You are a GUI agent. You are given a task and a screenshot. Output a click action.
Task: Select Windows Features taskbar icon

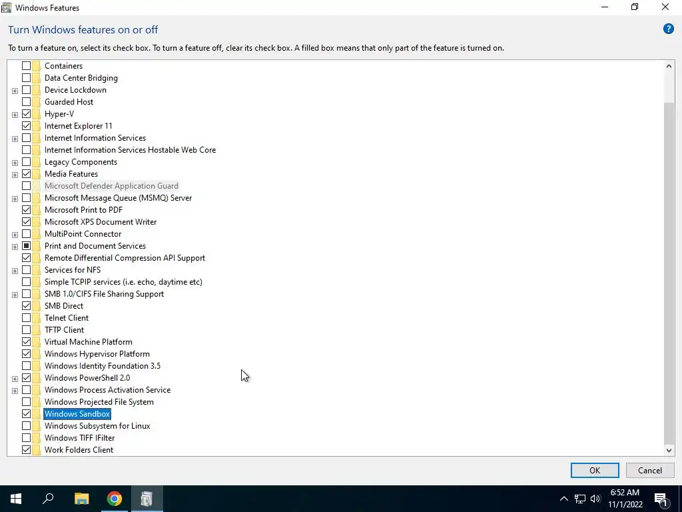point(147,499)
